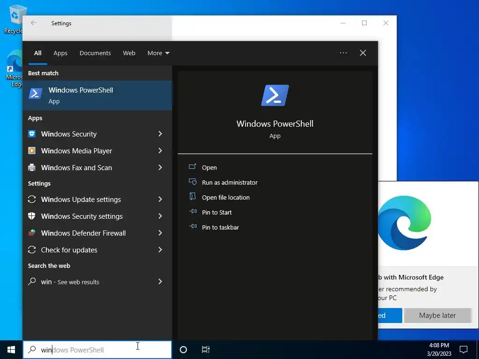Choose Open for Windows PowerShell

(x=209, y=168)
